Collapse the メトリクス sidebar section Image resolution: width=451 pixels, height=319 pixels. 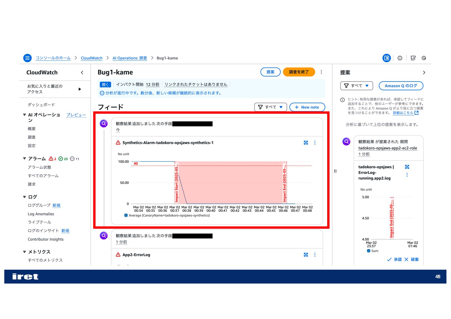coord(24,252)
